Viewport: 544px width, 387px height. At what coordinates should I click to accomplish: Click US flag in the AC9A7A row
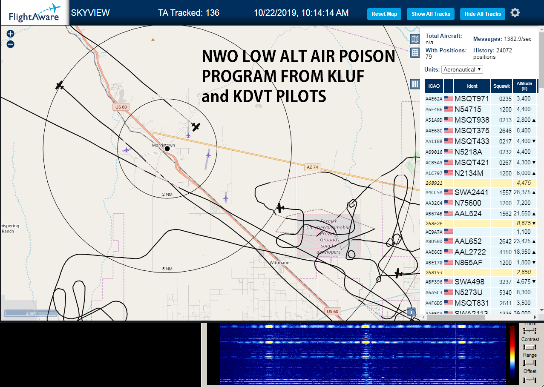(448, 231)
